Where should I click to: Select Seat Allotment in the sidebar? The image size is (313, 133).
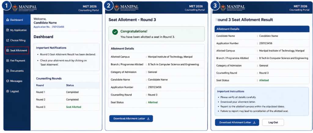tap(17, 50)
